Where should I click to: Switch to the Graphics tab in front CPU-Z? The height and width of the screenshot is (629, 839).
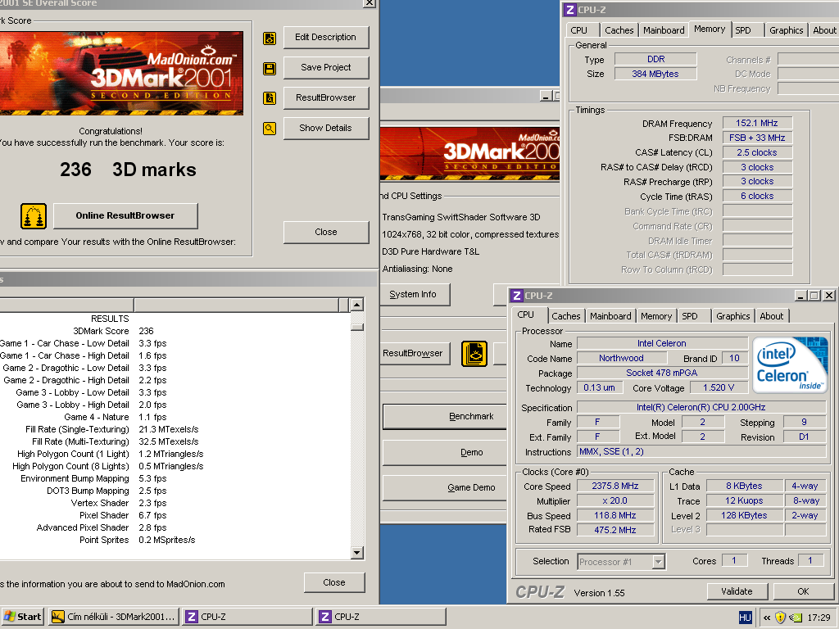pyautogui.click(x=733, y=316)
